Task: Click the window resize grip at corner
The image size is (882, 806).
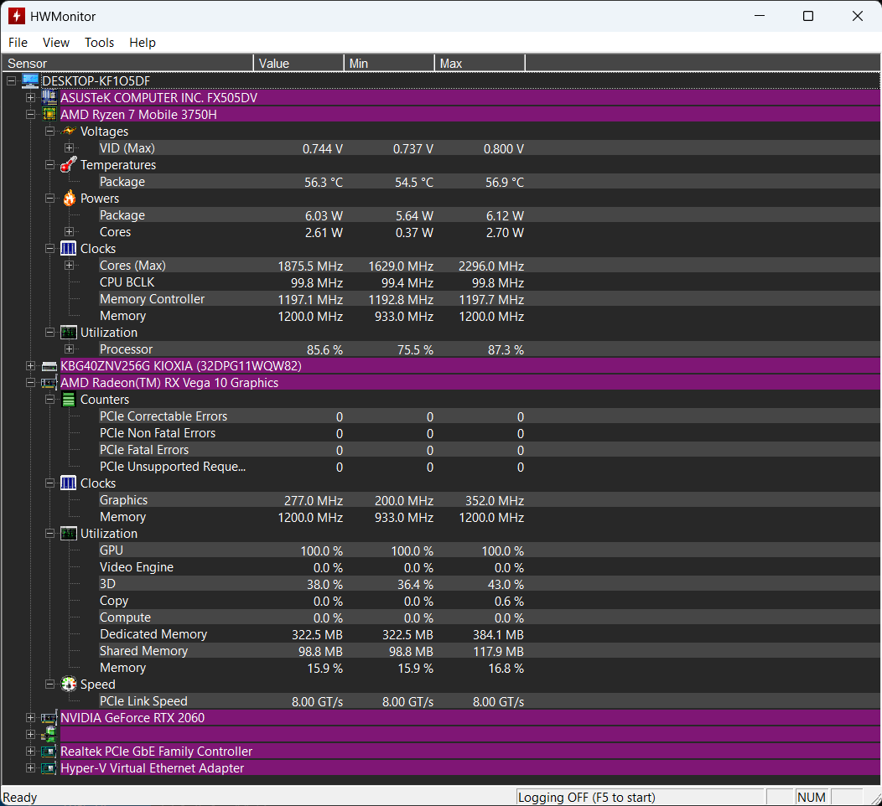Action: 875,798
